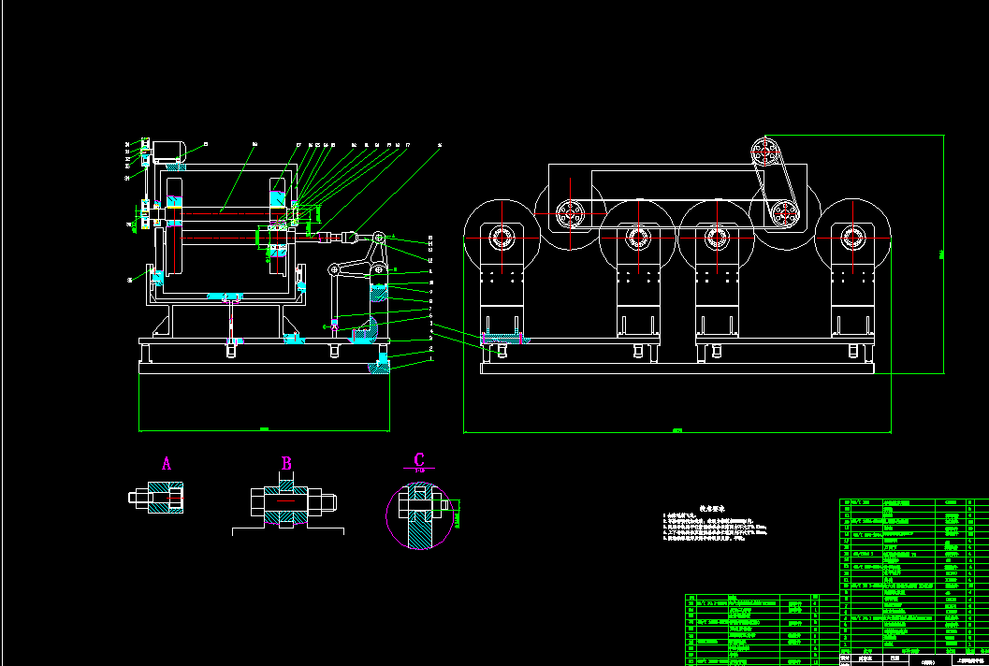Image resolution: width=989 pixels, height=666 pixels.
Task: Select part balloon number 2 in side view
Action: pos(431,348)
